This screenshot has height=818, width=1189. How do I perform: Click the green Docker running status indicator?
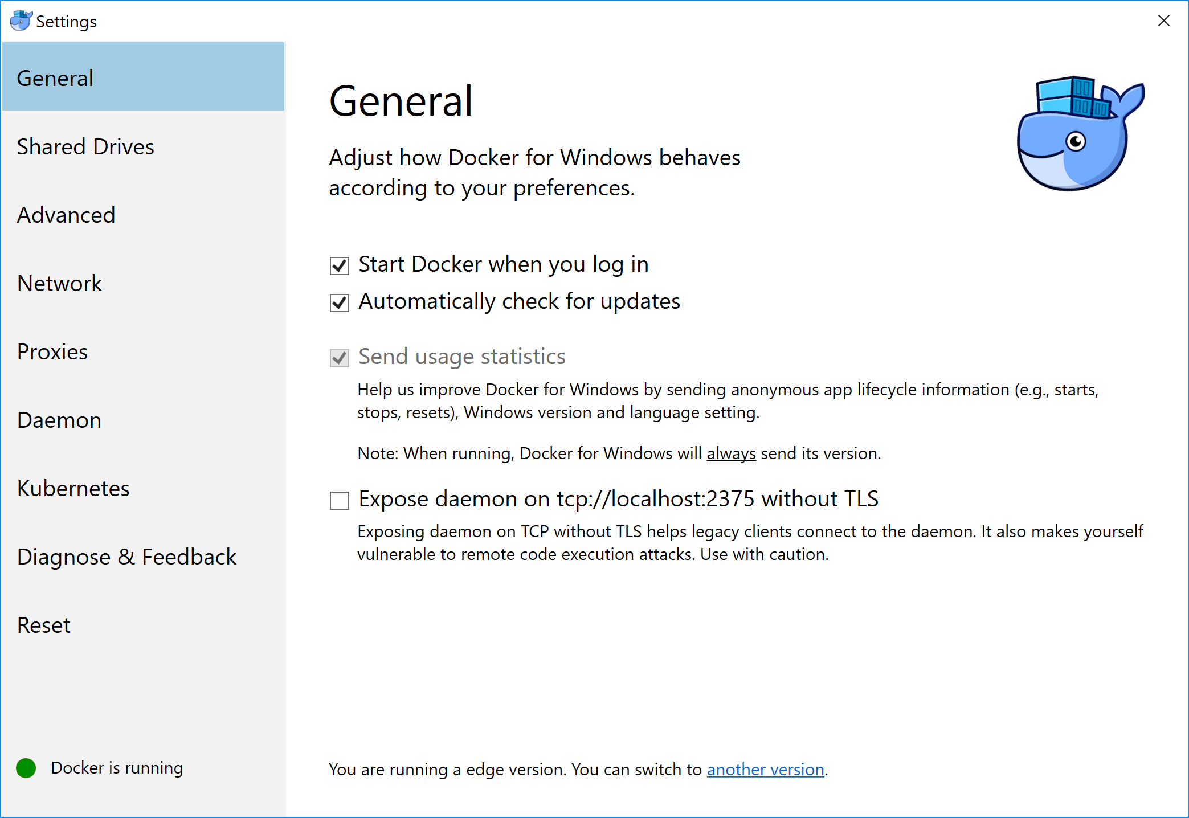coord(26,768)
